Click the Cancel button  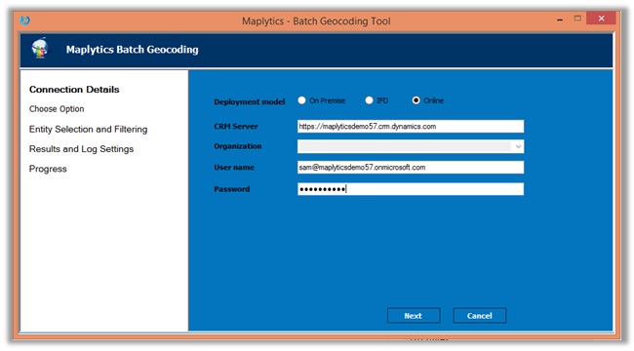[480, 316]
